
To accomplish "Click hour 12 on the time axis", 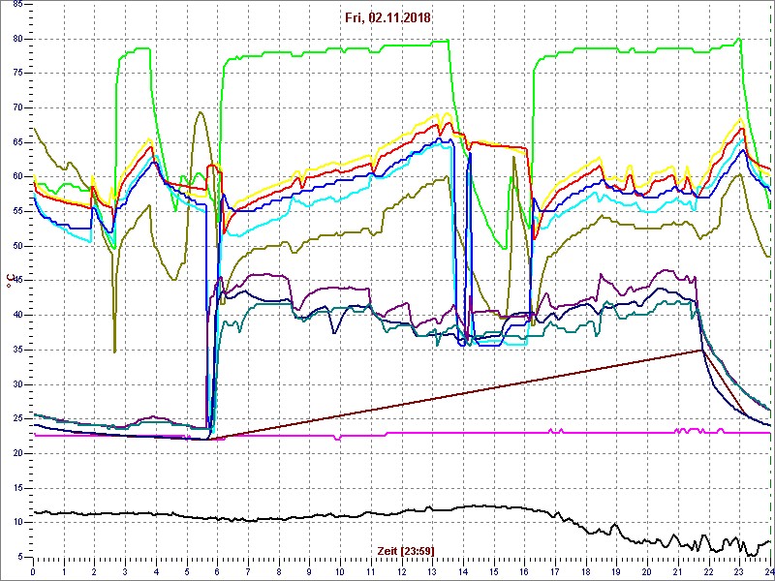I will tap(402, 572).
